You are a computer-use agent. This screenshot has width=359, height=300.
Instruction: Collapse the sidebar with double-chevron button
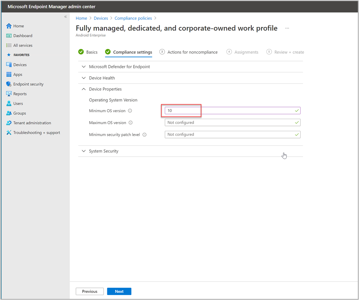click(x=65, y=17)
